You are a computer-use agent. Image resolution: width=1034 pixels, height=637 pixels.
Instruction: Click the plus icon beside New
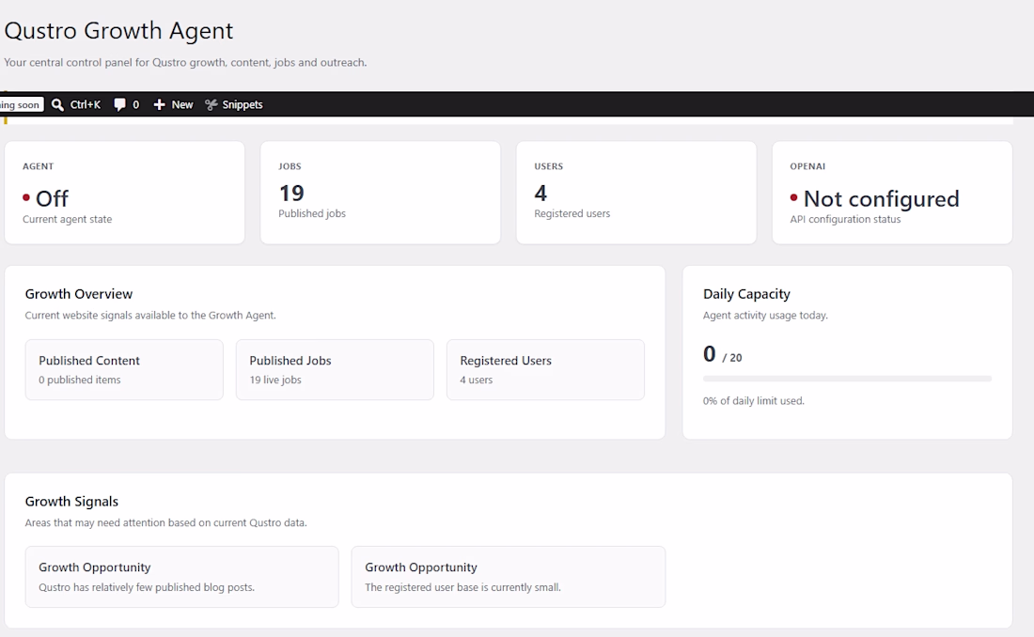[x=159, y=105]
